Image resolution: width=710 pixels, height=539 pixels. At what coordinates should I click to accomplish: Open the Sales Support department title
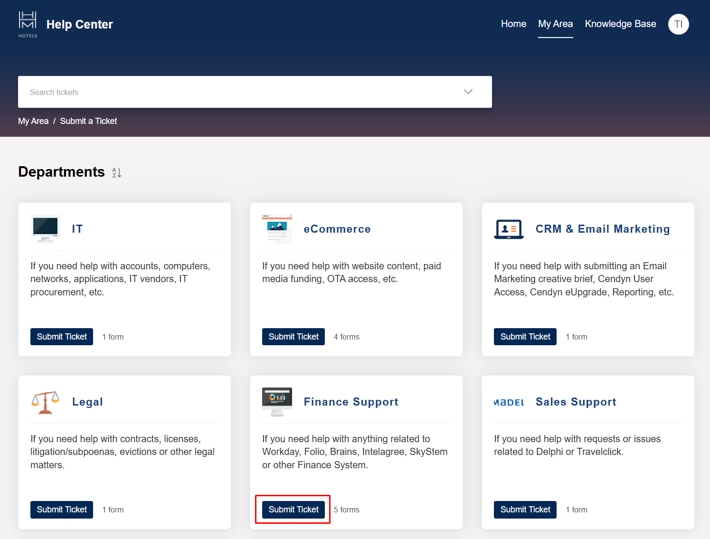576,402
